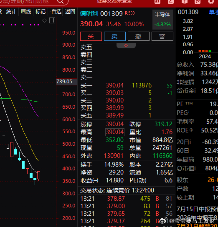Click the 量比 value 1.76
This screenshot has height=227, width=218.
167,132
